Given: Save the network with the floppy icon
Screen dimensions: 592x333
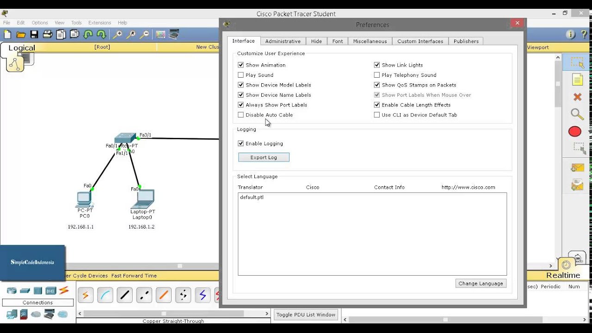Looking at the screenshot, I should [x=34, y=34].
